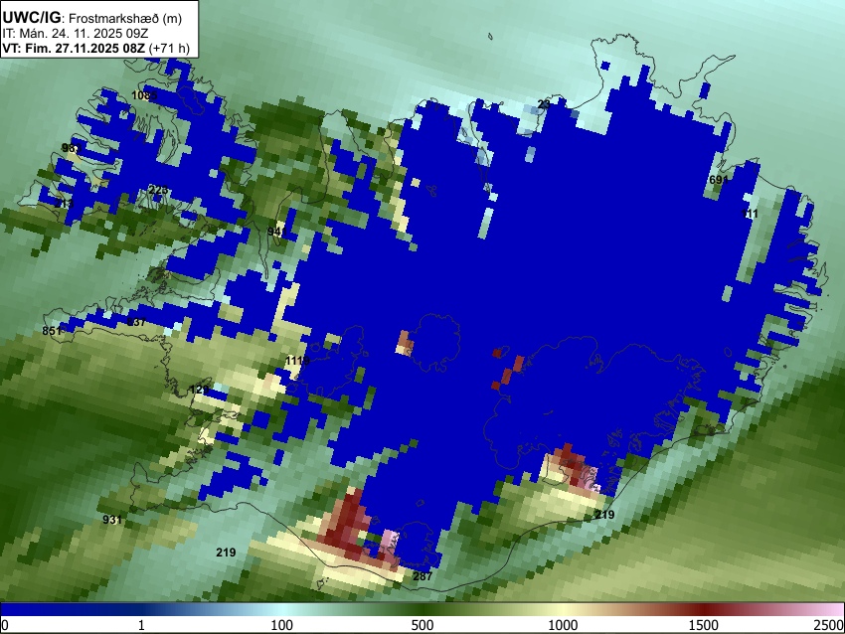Click the 23 value on the map

point(544,104)
